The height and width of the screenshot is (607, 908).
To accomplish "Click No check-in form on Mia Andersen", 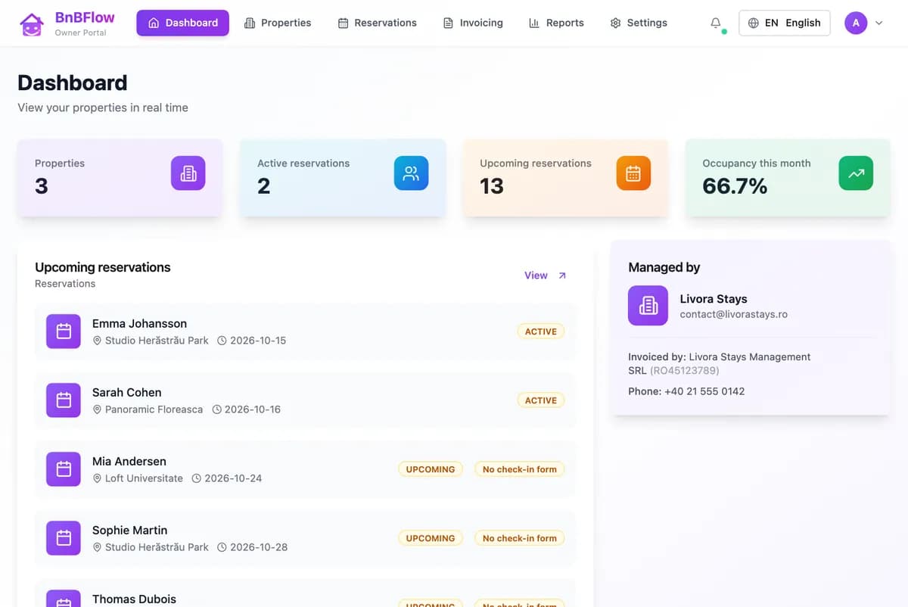I will (520, 469).
